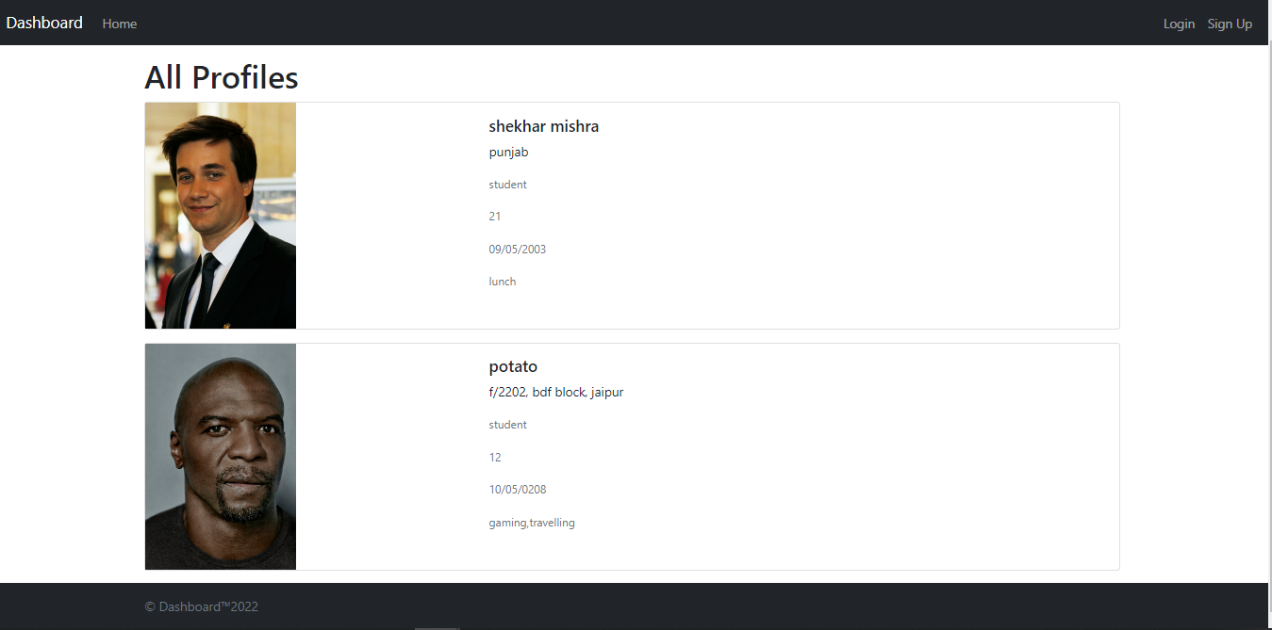Click the age 21 link
The image size is (1272, 630).
click(x=494, y=216)
